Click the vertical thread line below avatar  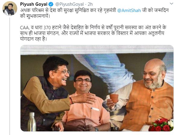point(10,76)
